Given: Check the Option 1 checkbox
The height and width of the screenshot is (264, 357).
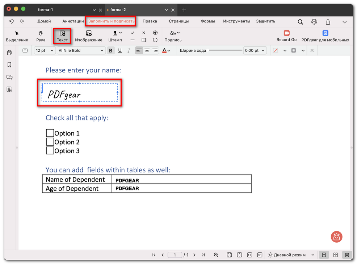Looking at the screenshot, I should pyautogui.click(x=50, y=133).
